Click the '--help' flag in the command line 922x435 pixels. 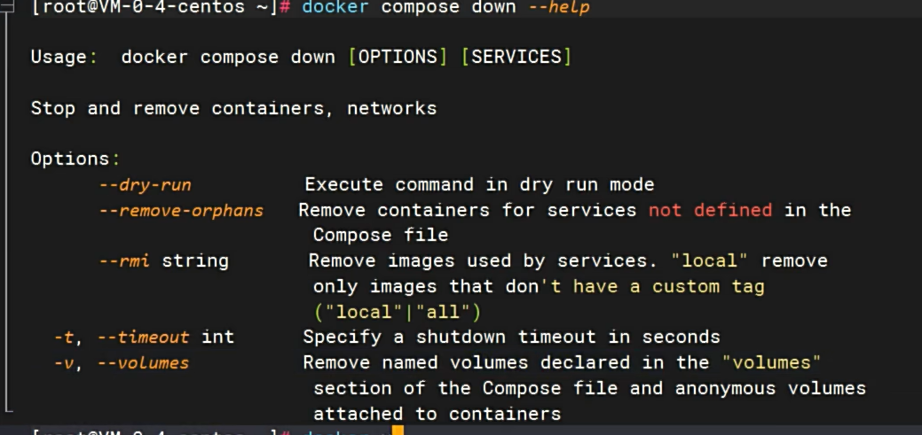pos(559,8)
